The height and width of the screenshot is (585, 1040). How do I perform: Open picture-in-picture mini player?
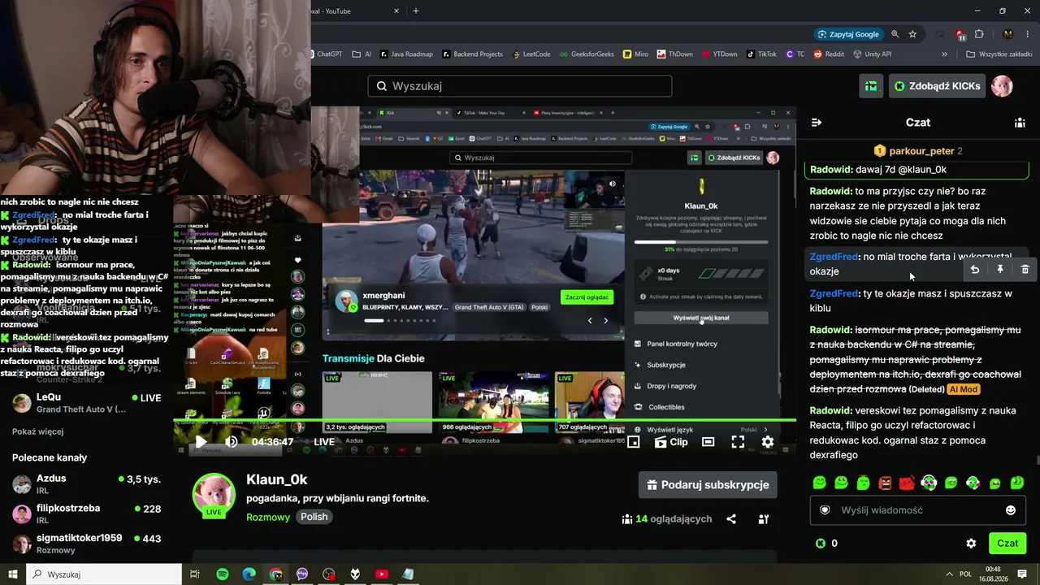[634, 442]
